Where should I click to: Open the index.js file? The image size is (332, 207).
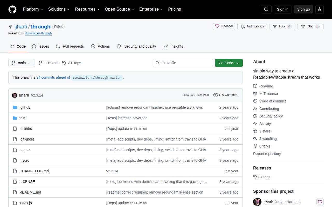[26, 203]
